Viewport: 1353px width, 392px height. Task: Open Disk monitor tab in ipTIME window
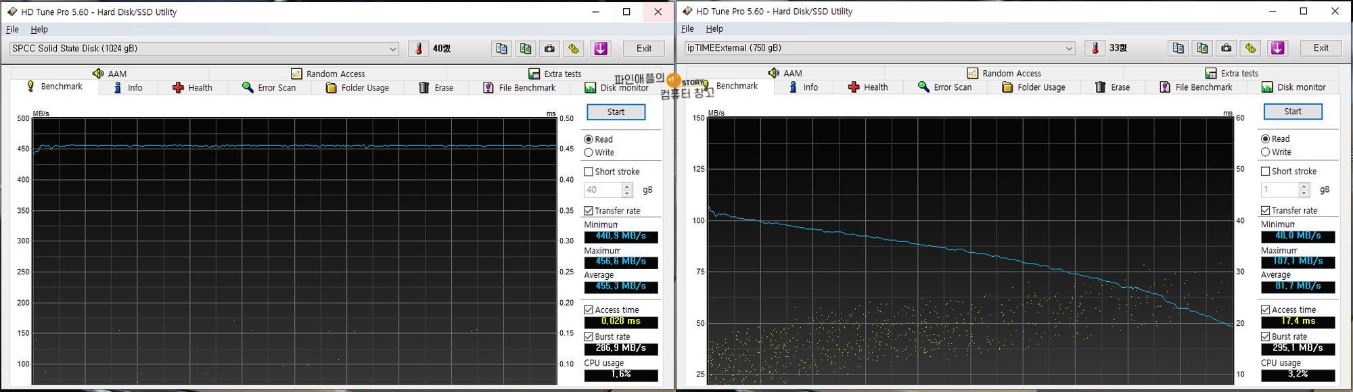(x=1293, y=87)
